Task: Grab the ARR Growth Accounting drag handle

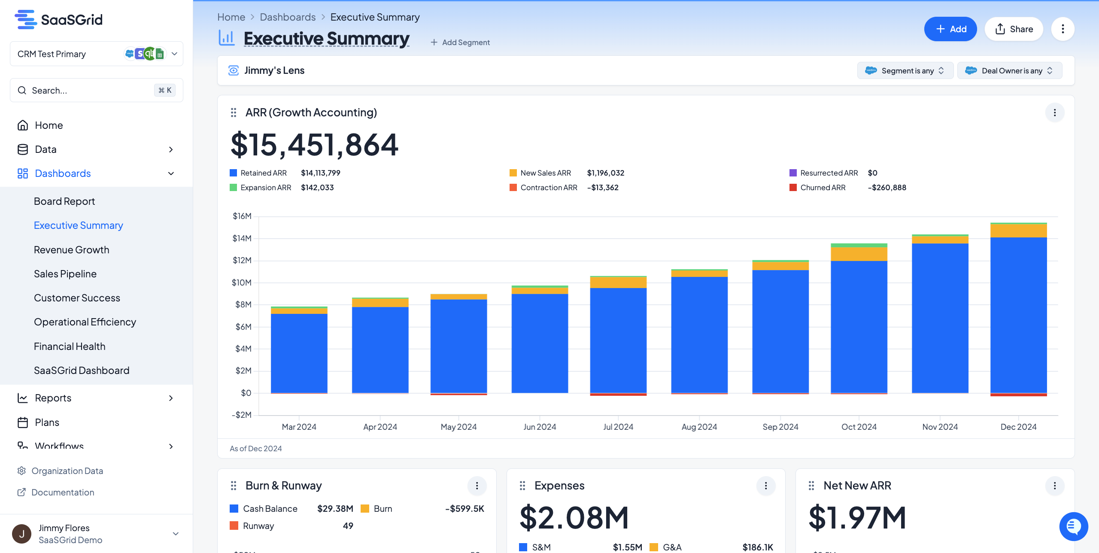Action: 234,112
